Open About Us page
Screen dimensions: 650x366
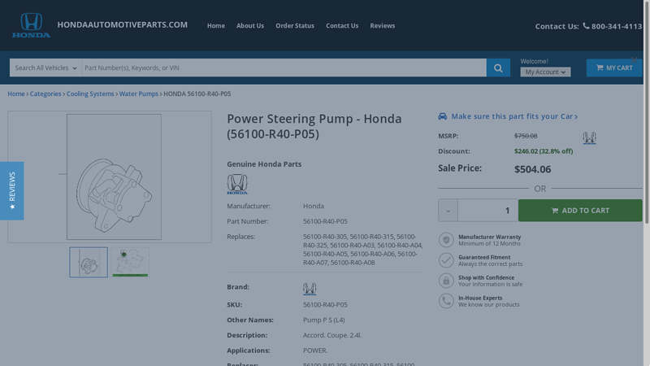click(250, 26)
